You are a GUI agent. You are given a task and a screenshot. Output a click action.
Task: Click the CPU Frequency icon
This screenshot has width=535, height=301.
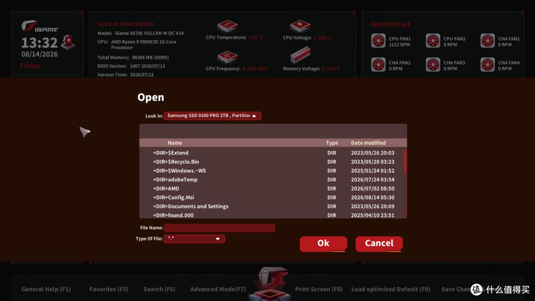[227, 57]
